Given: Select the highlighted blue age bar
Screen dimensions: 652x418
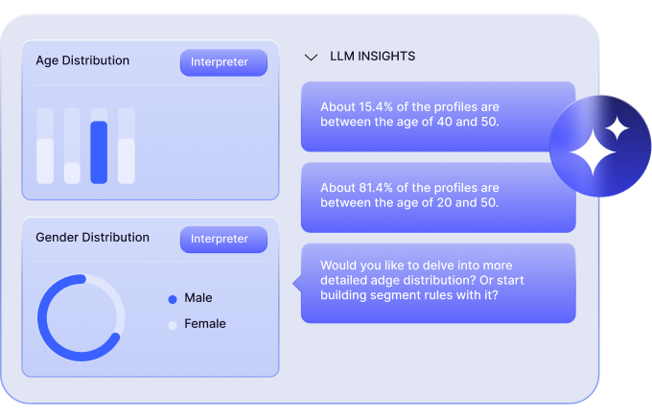Looking at the screenshot, I should coord(99,152).
